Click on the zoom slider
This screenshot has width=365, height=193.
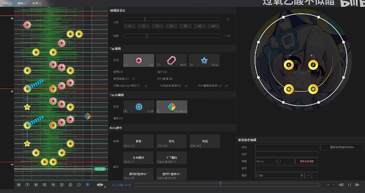(x=172, y=36)
